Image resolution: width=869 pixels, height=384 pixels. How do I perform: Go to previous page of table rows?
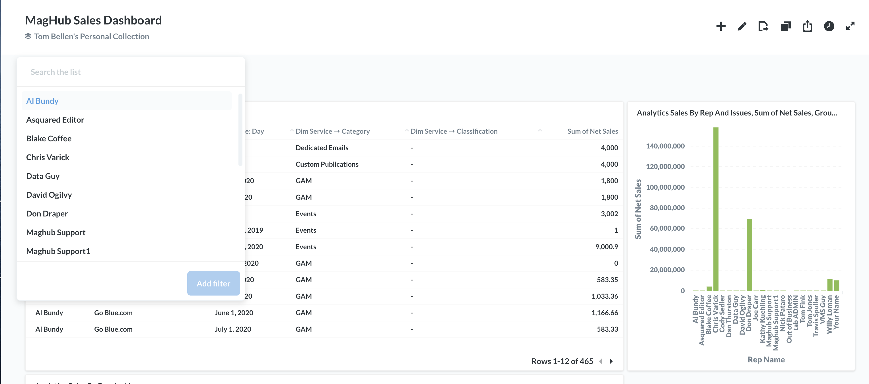600,361
